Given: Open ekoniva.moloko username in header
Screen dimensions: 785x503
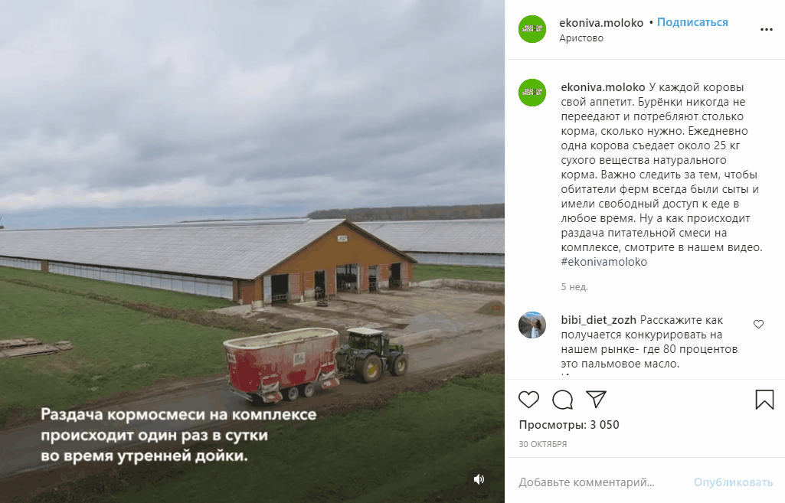Looking at the screenshot, I should pos(601,22).
